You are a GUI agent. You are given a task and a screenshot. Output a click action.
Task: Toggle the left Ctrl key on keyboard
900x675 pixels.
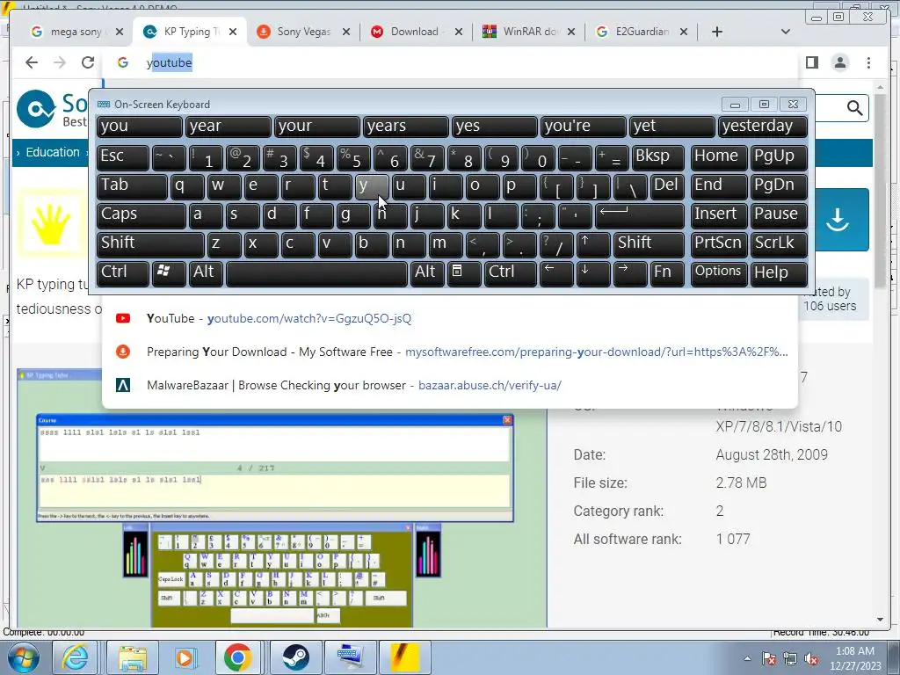point(123,273)
